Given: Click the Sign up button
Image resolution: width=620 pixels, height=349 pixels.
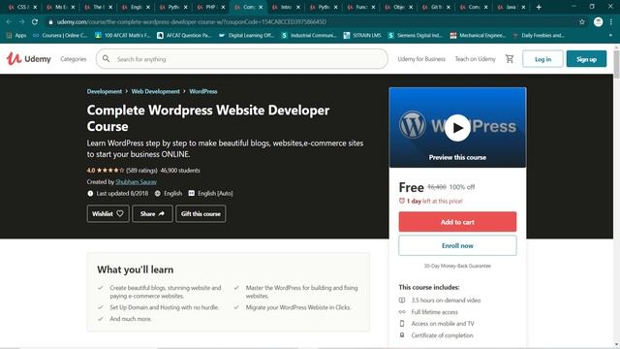Looking at the screenshot, I should tap(586, 59).
